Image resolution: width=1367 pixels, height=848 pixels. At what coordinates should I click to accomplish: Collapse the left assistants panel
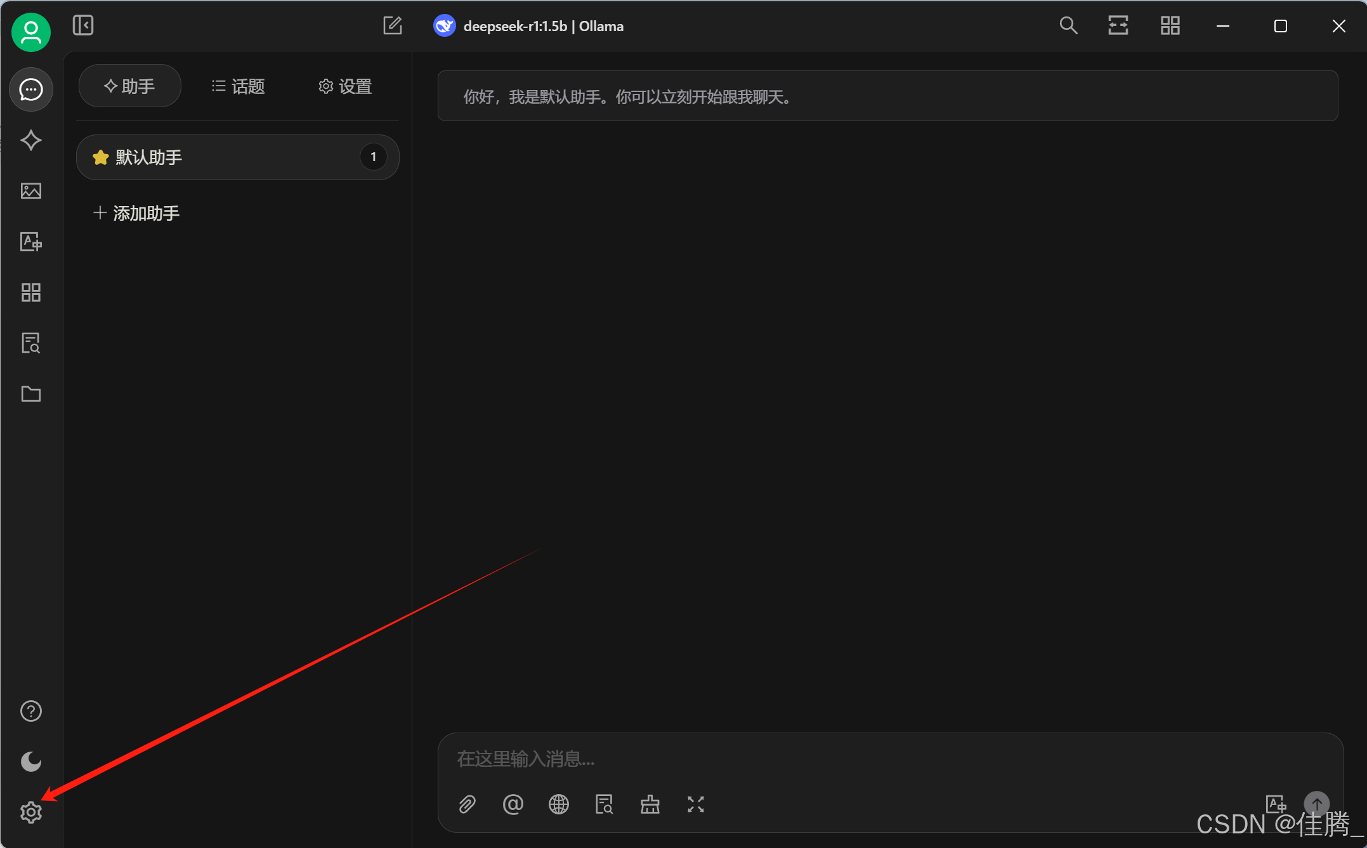coord(83,25)
